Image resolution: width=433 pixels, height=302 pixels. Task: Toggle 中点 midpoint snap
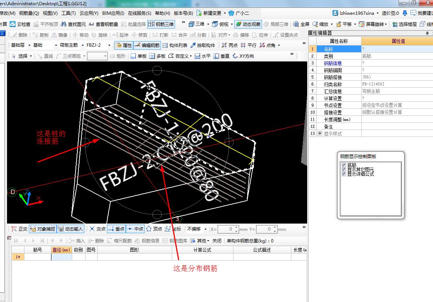(x=135, y=229)
